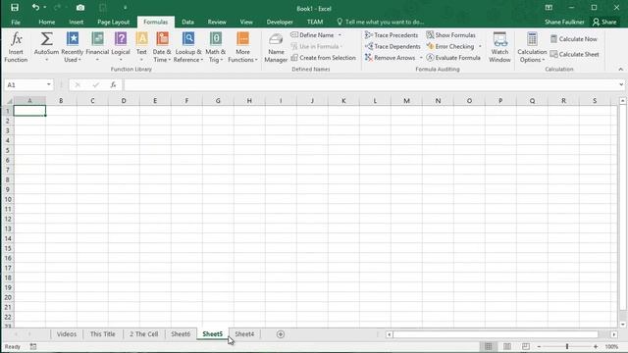Open Logical functions list
628x353 pixels.
tap(121, 47)
